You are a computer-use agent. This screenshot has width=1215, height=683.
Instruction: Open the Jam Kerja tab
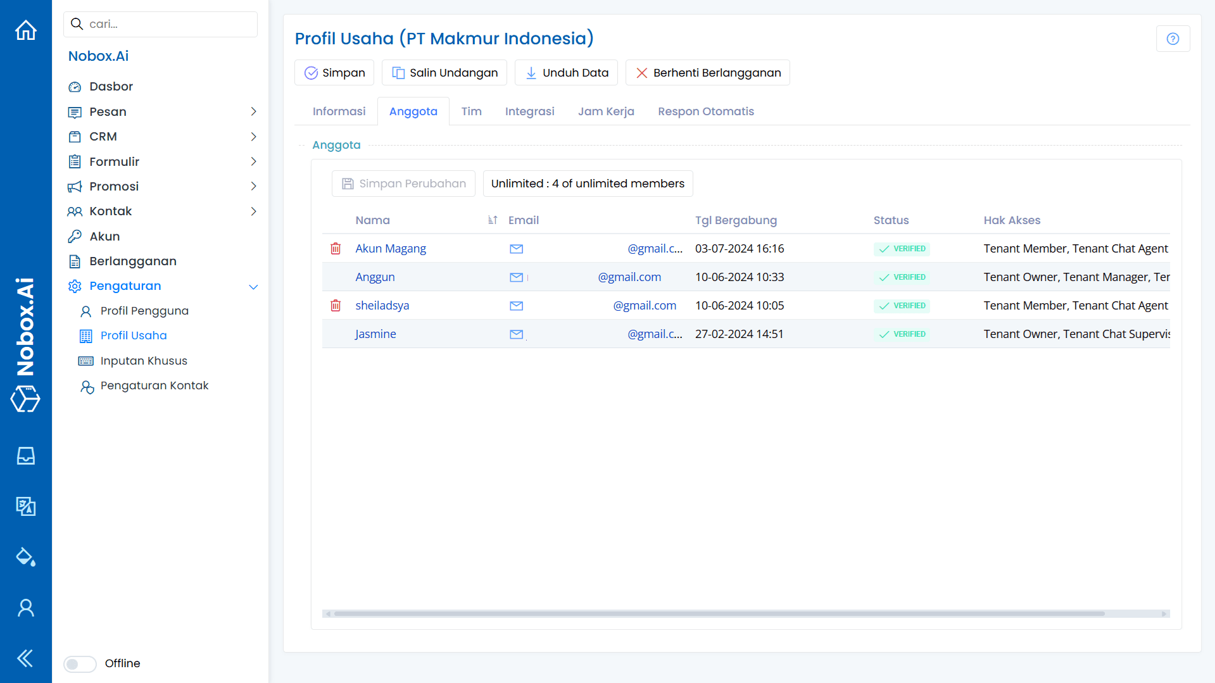coord(606,111)
